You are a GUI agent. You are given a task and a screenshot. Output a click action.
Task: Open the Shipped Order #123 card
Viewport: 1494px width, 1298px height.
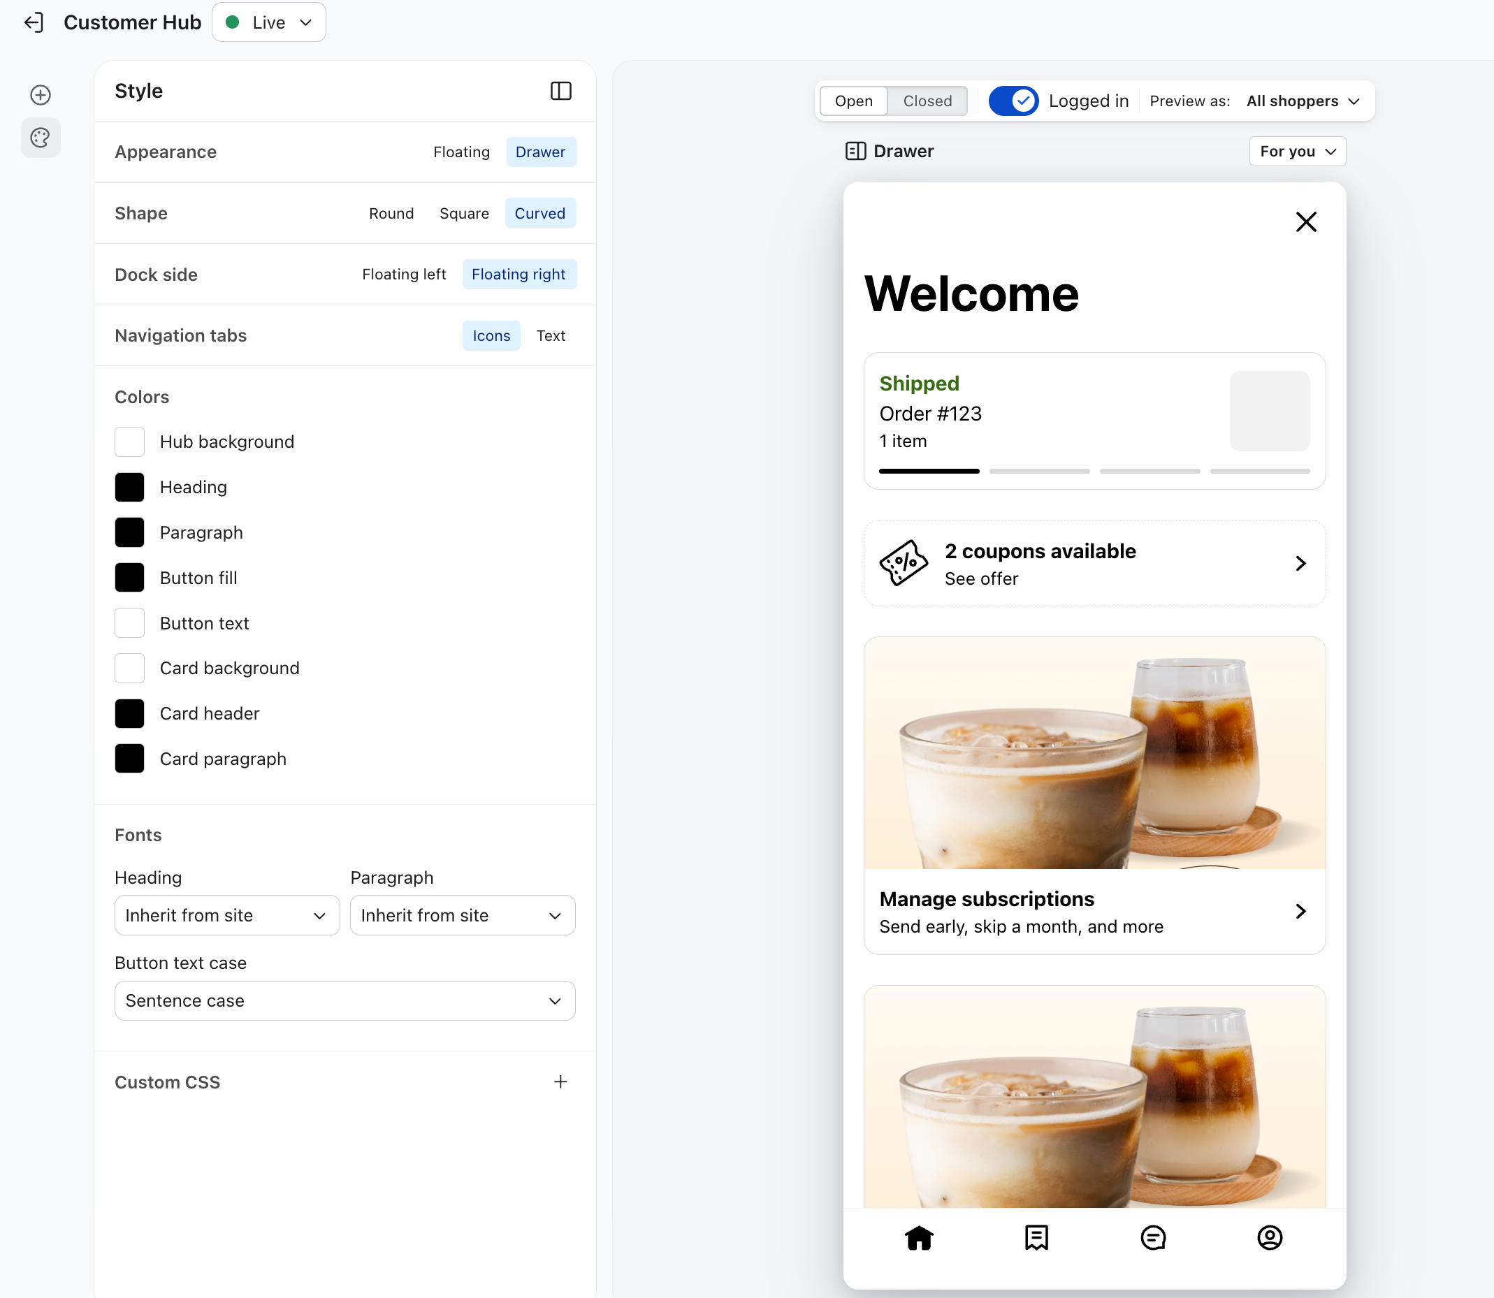[x=1094, y=421]
